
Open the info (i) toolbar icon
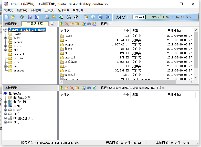93,17
